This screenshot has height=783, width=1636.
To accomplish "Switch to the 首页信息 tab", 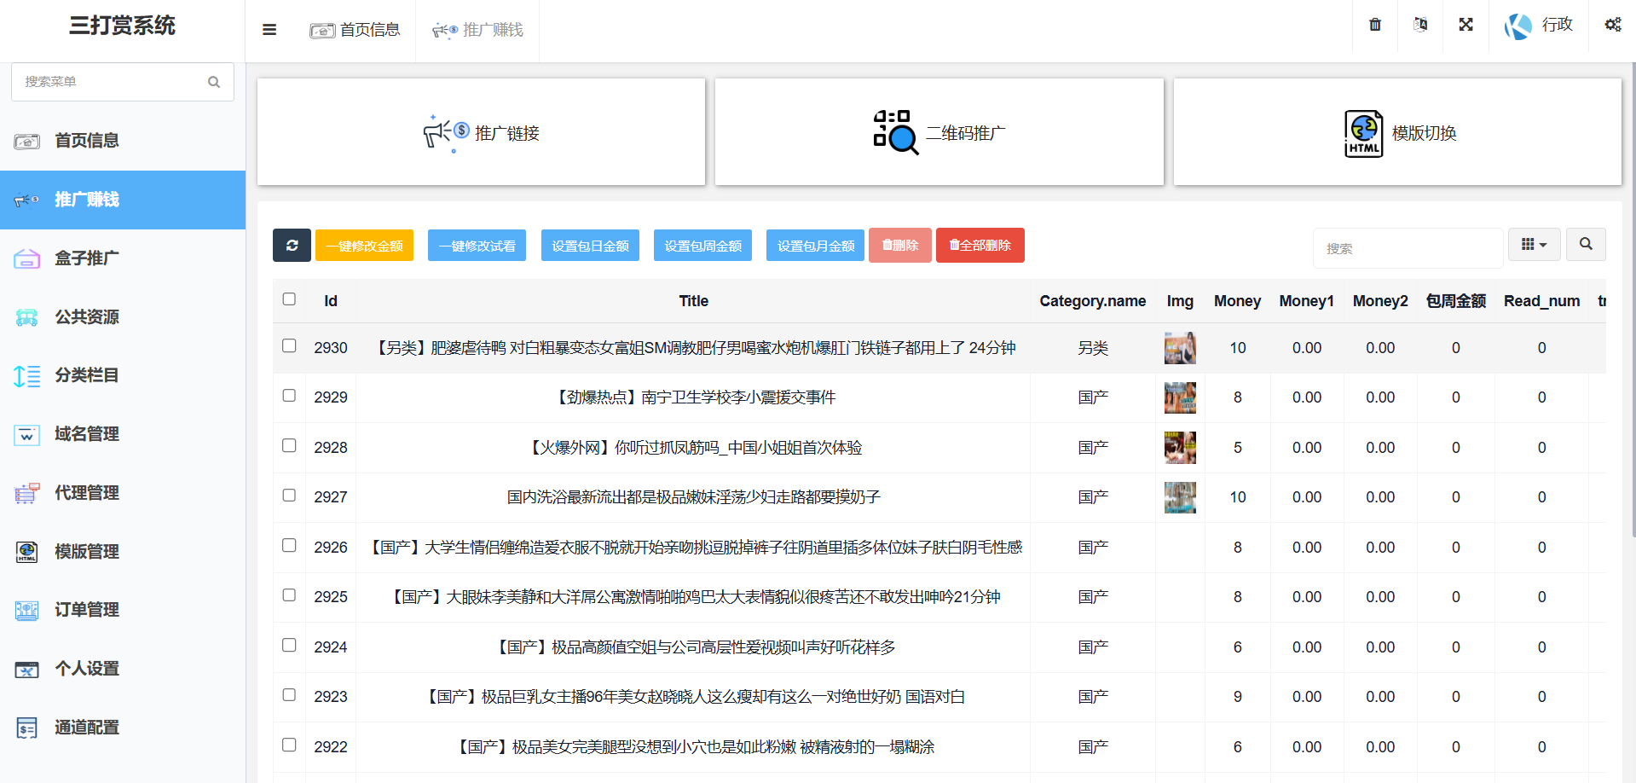I will tap(355, 30).
